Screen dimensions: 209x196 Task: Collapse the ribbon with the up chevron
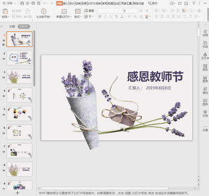tap(205, 3)
